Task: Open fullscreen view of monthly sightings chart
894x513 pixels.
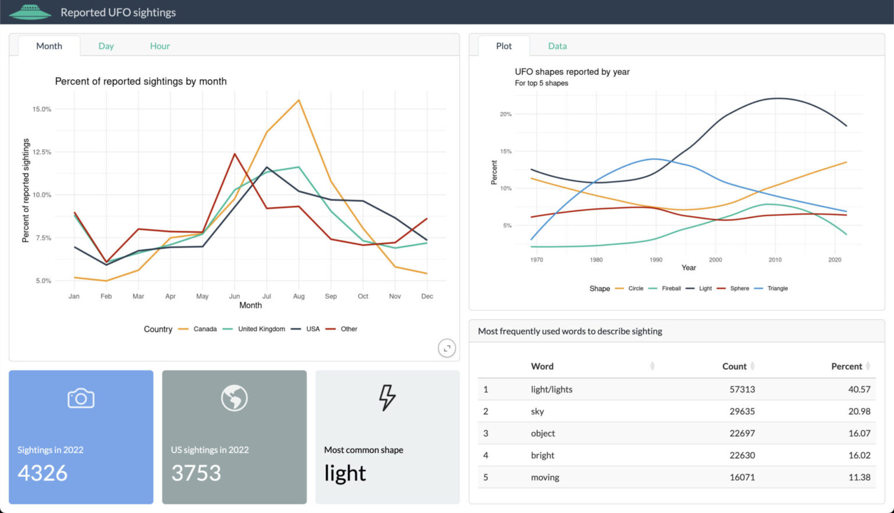Action: tap(446, 348)
